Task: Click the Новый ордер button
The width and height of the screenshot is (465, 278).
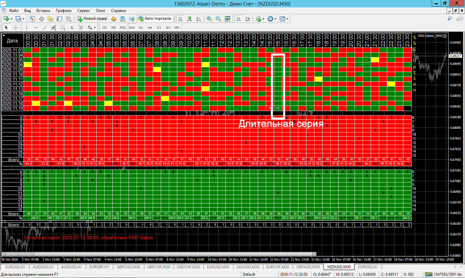Action: point(92,19)
